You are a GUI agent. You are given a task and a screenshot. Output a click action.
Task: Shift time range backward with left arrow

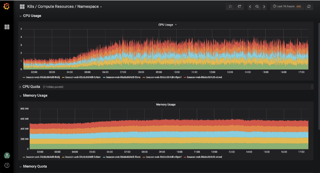click(250, 6)
